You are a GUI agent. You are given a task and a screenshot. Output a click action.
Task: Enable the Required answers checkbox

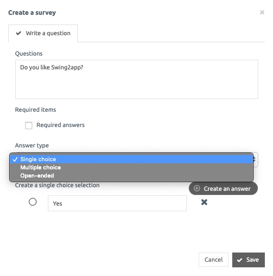(29, 126)
